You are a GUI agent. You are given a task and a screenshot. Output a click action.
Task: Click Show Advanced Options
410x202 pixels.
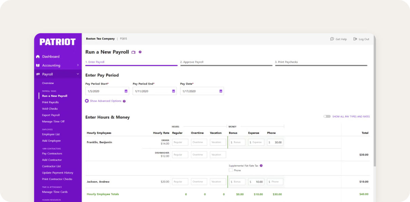pos(106,101)
